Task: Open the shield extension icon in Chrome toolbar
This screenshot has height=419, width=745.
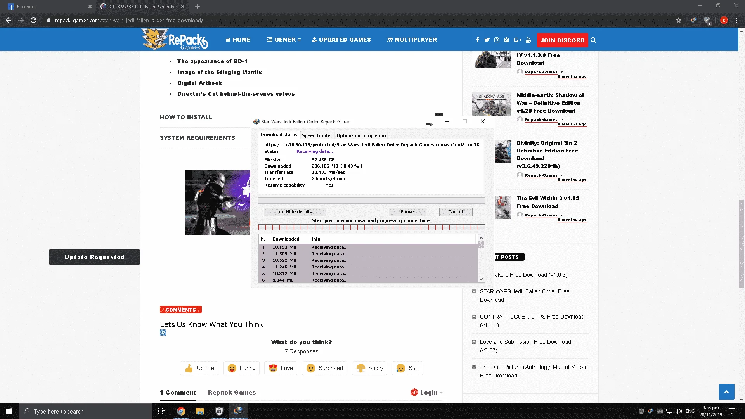Action: 707,20
